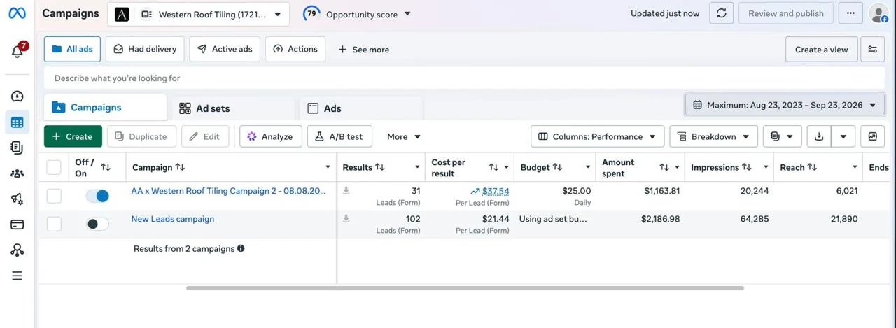
Task: Open the profile avatar menu
Action: [x=878, y=13]
